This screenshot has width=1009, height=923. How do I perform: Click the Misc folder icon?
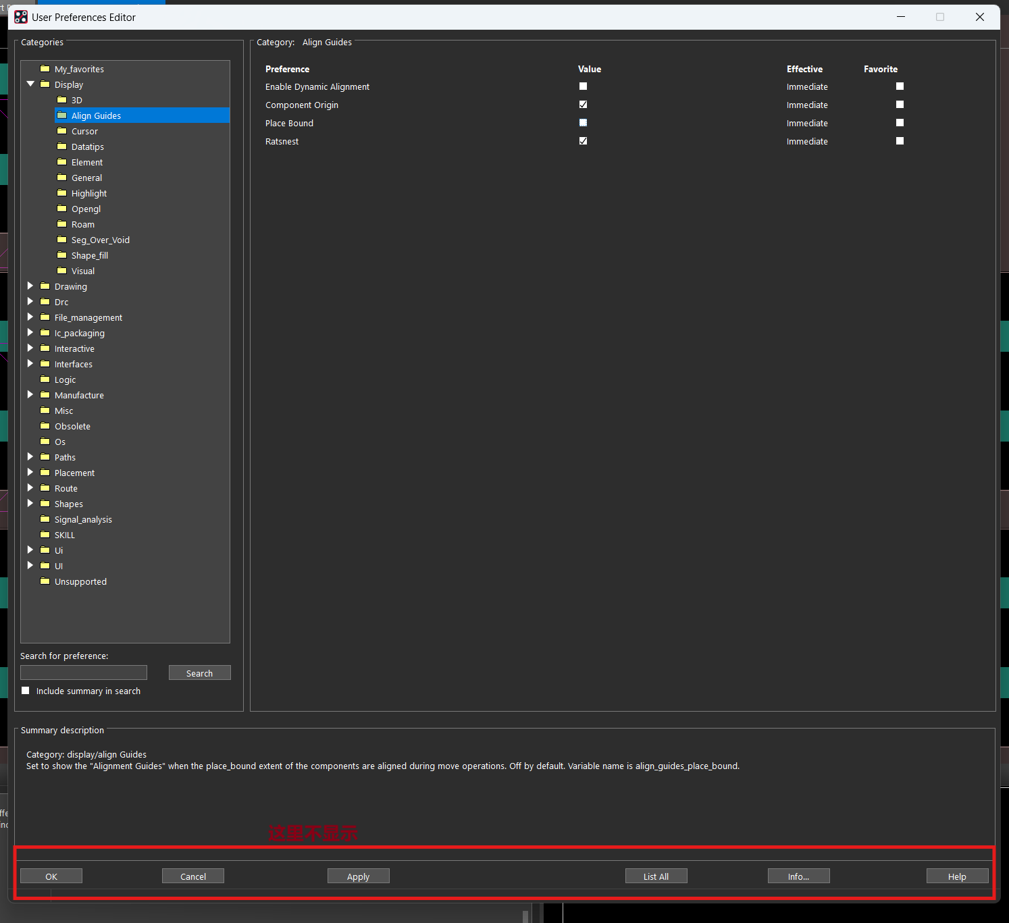pos(45,410)
